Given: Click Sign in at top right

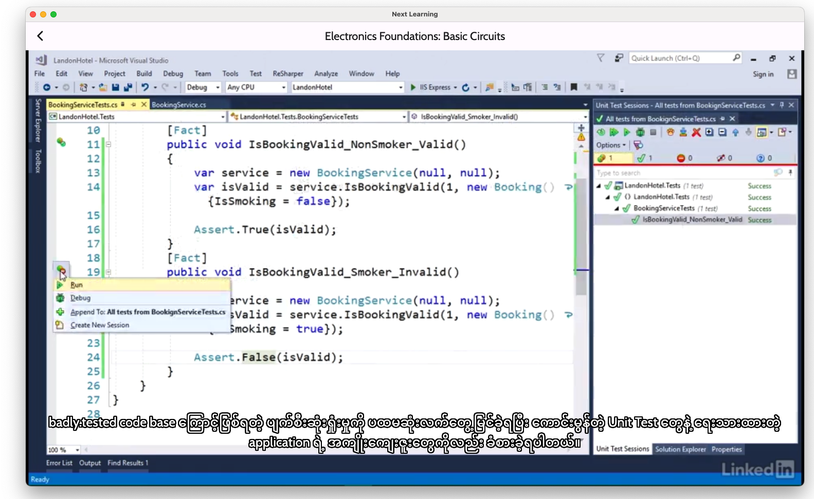Looking at the screenshot, I should (x=763, y=74).
